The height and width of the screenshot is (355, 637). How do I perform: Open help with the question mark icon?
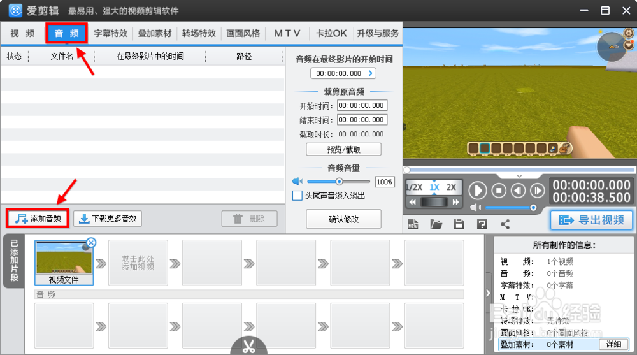click(482, 224)
